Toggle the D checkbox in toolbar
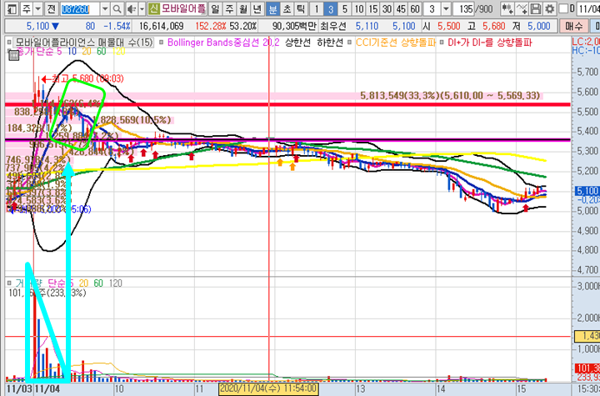This screenshot has width=600, height=396. 563,8
